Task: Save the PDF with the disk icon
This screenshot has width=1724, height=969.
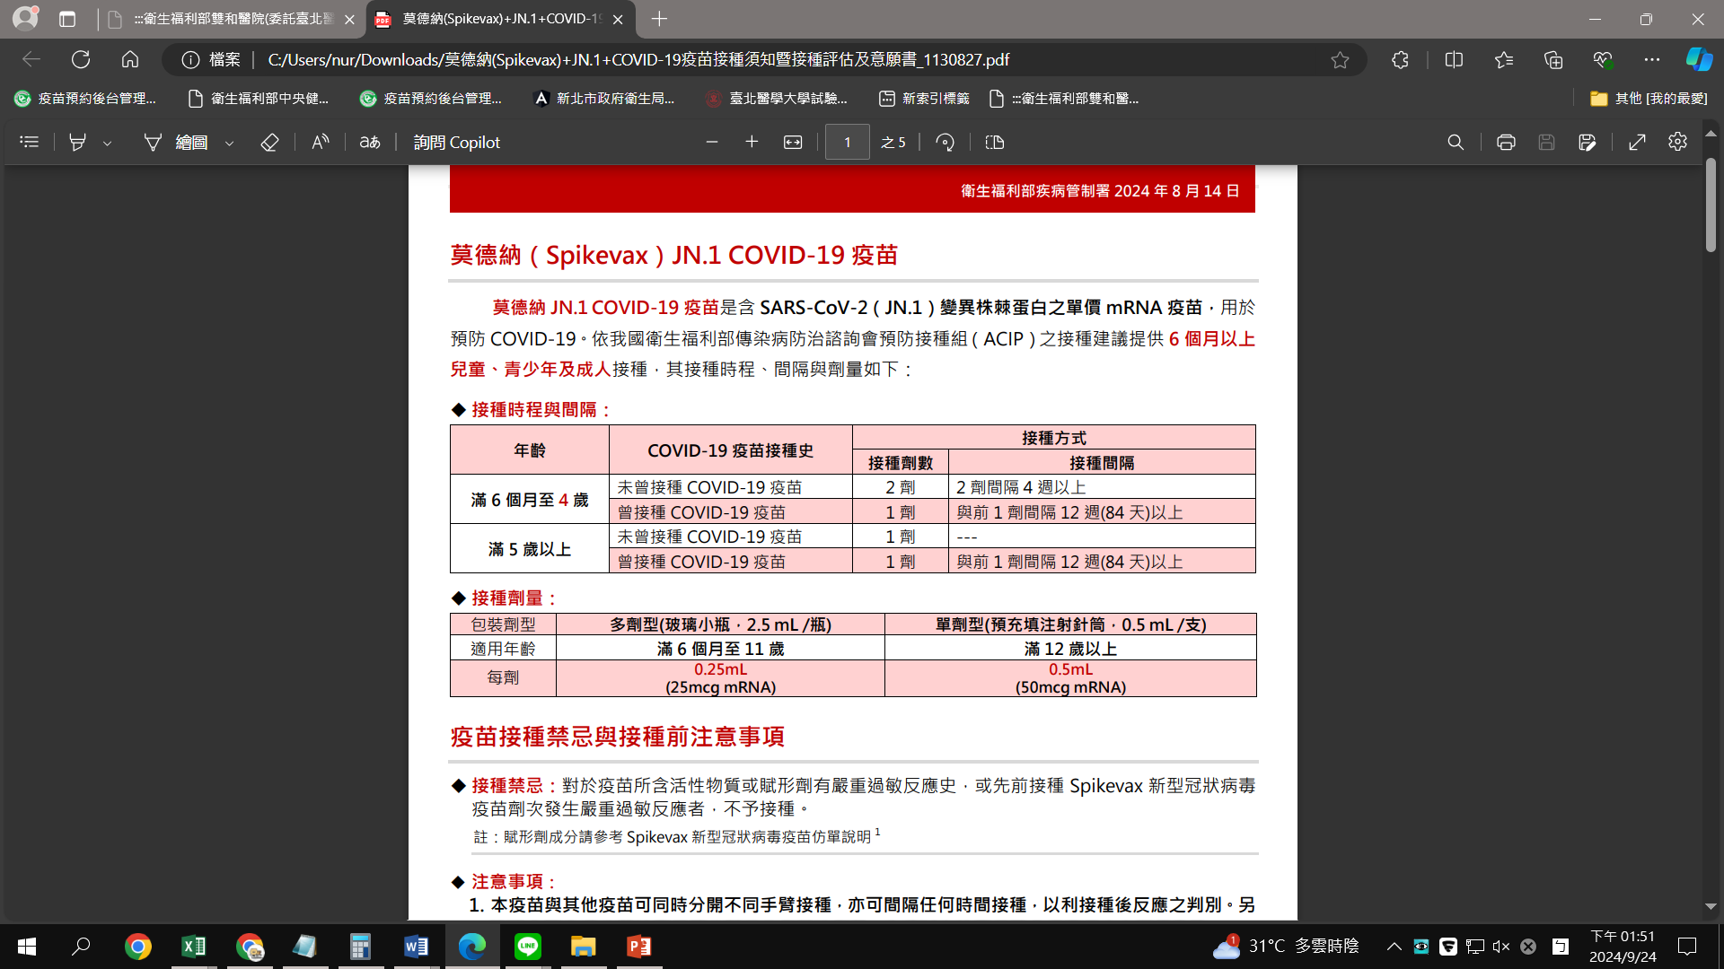Action: (1546, 142)
